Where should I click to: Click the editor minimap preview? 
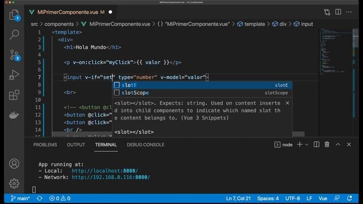point(336,51)
